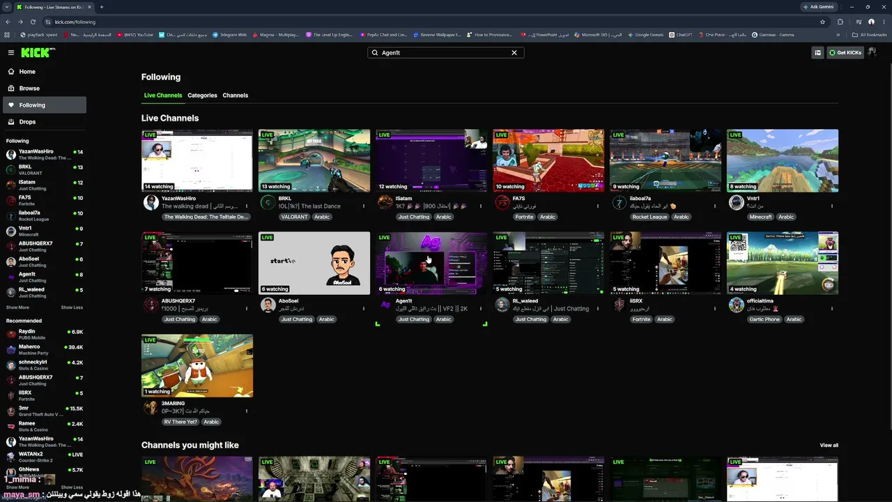Show More followed channels in sidebar

(17, 307)
